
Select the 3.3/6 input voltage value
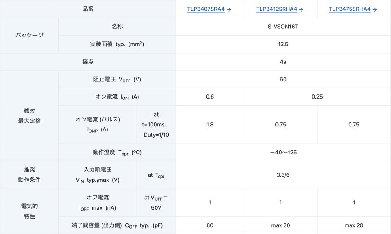[x=283, y=175]
